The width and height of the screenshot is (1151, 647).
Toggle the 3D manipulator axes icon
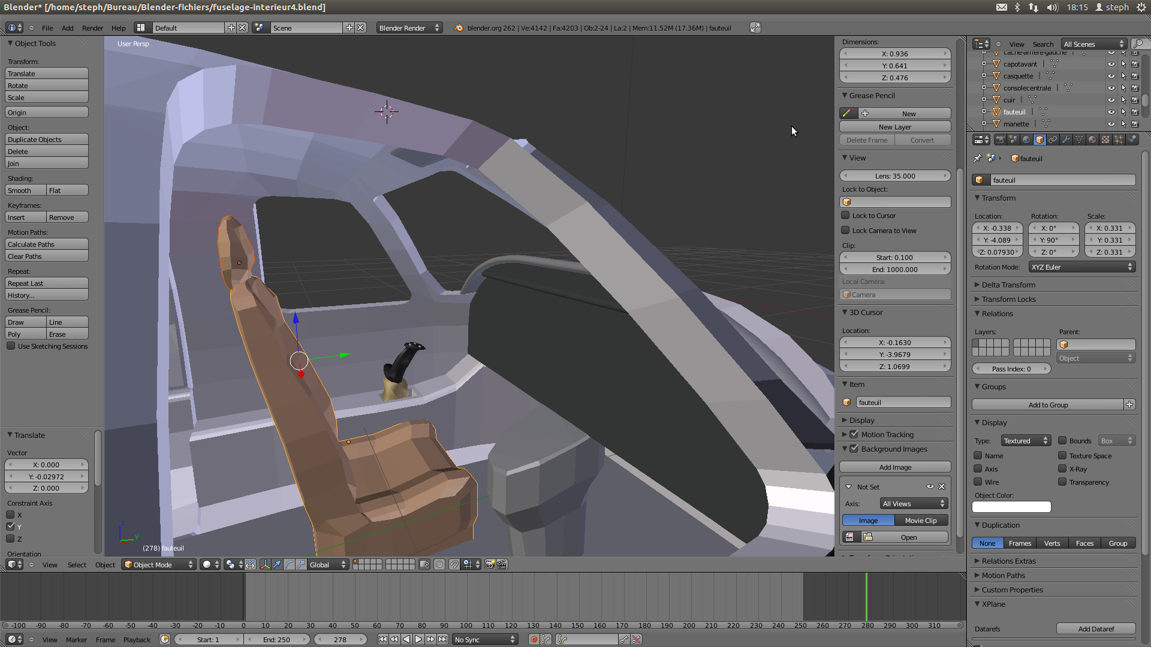[x=265, y=564]
